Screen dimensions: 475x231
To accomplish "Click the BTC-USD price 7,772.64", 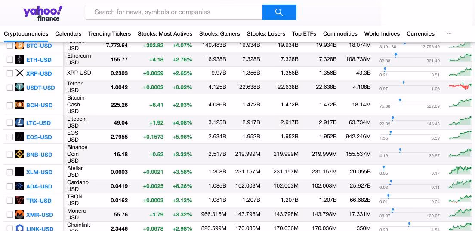I will [x=117, y=46].
